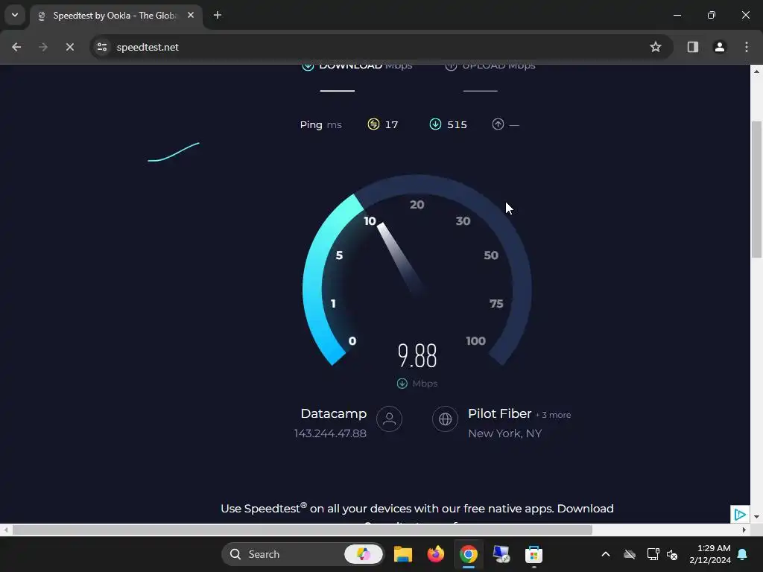
Task: Restore down the Chrome window
Action: click(x=712, y=15)
